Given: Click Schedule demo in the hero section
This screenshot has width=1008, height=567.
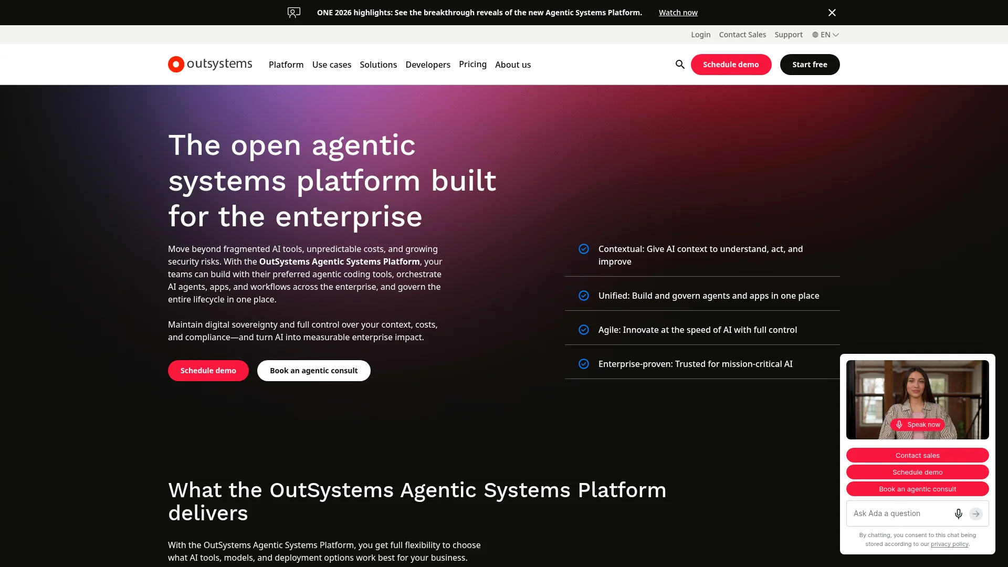Looking at the screenshot, I should click(208, 371).
